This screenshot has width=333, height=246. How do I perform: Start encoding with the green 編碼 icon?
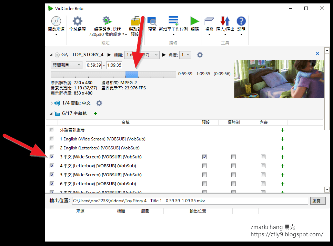coord(194,21)
